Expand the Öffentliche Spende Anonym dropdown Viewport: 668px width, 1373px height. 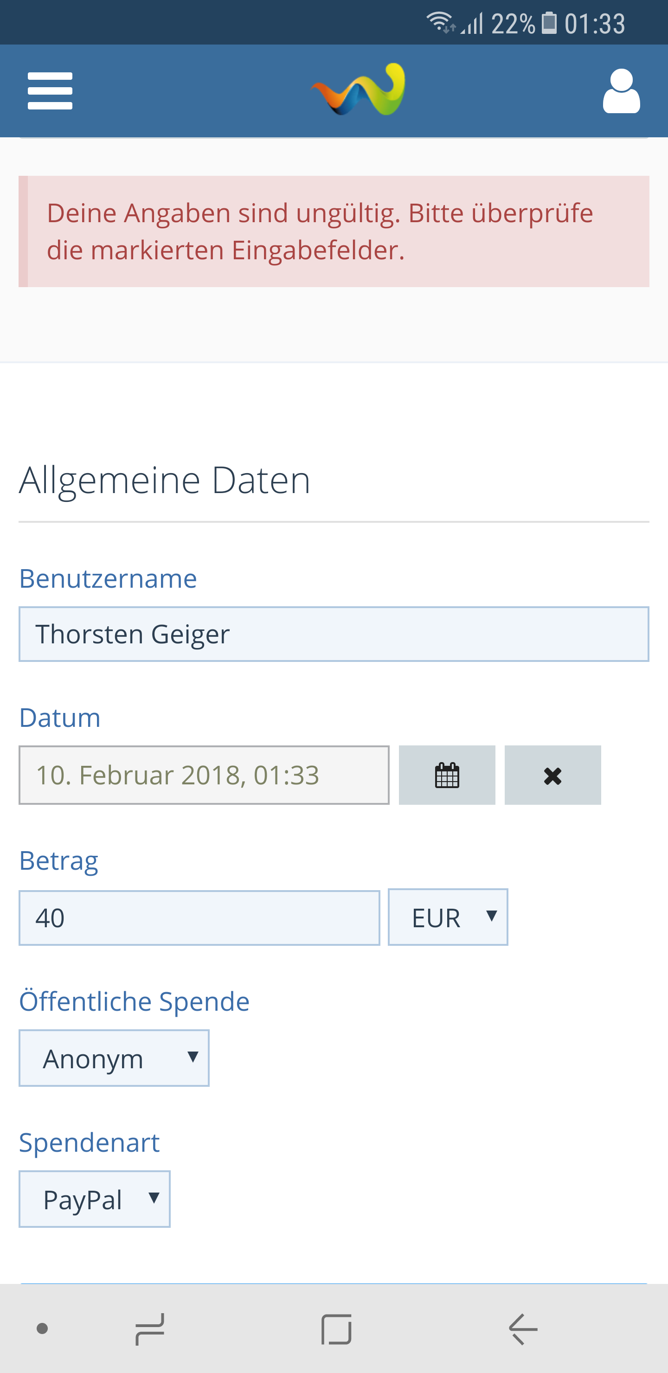(x=114, y=1059)
